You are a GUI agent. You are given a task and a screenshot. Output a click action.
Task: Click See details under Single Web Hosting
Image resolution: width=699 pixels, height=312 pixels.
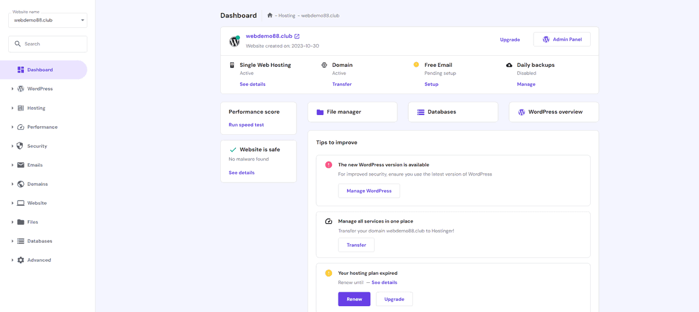(252, 84)
